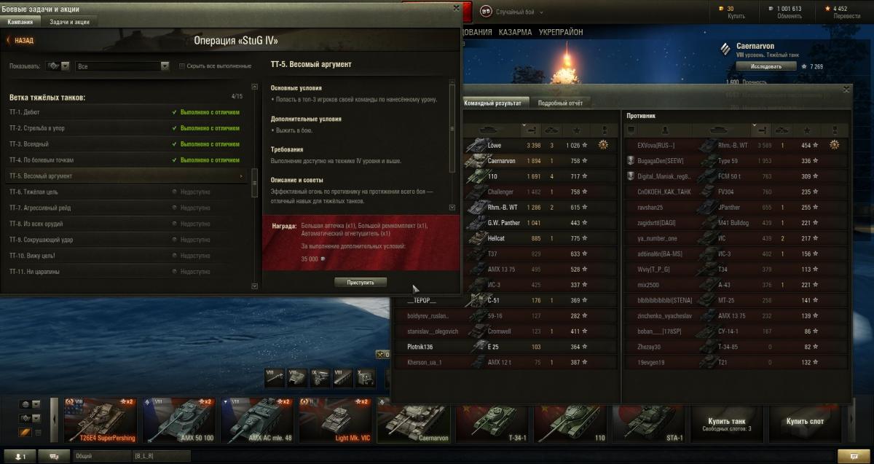This screenshot has width=874, height=464.
Task: Sort allies by damage dealt column
Action: coord(529,130)
